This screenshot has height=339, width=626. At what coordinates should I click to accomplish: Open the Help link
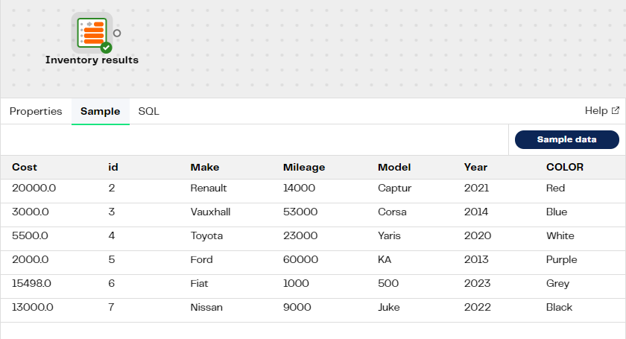tap(596, 110)
